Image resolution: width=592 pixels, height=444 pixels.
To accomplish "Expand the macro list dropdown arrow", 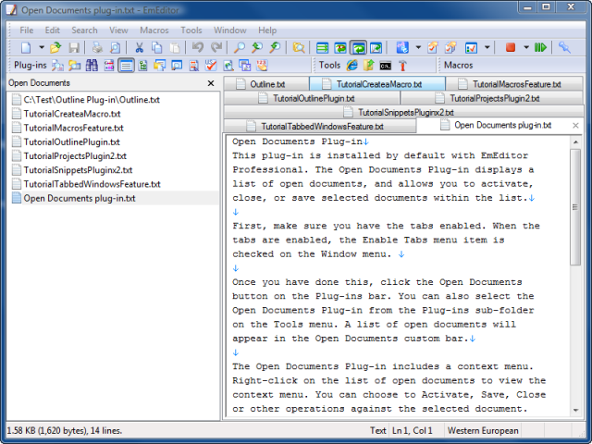I will tap(526, 47).
